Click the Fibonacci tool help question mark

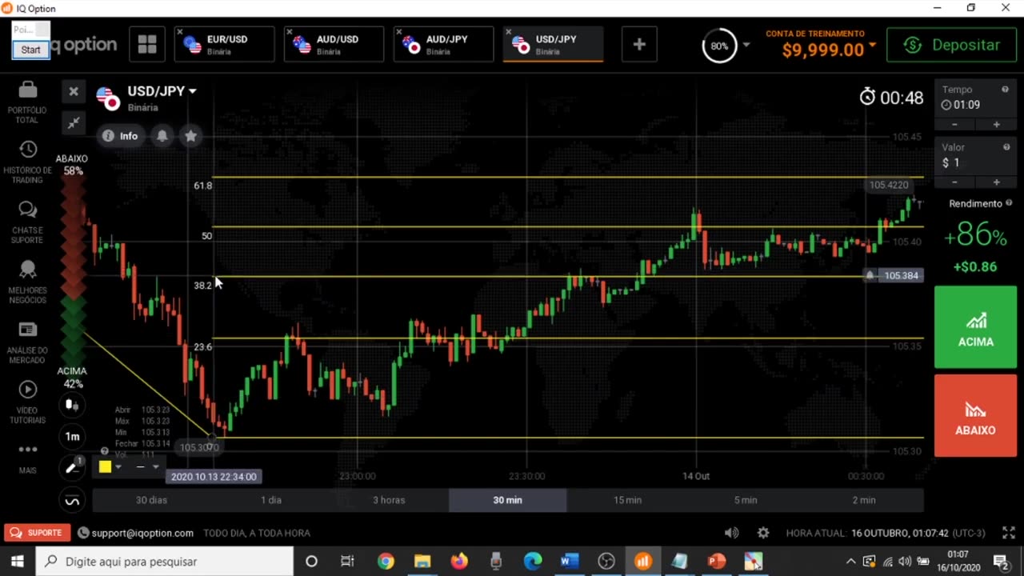104,451
